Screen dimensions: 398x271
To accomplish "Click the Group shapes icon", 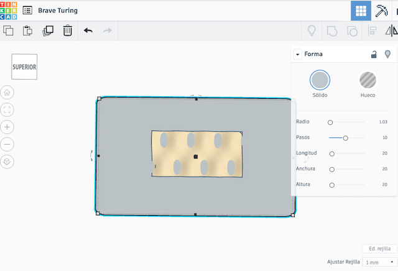I will (x=332, y=31).
